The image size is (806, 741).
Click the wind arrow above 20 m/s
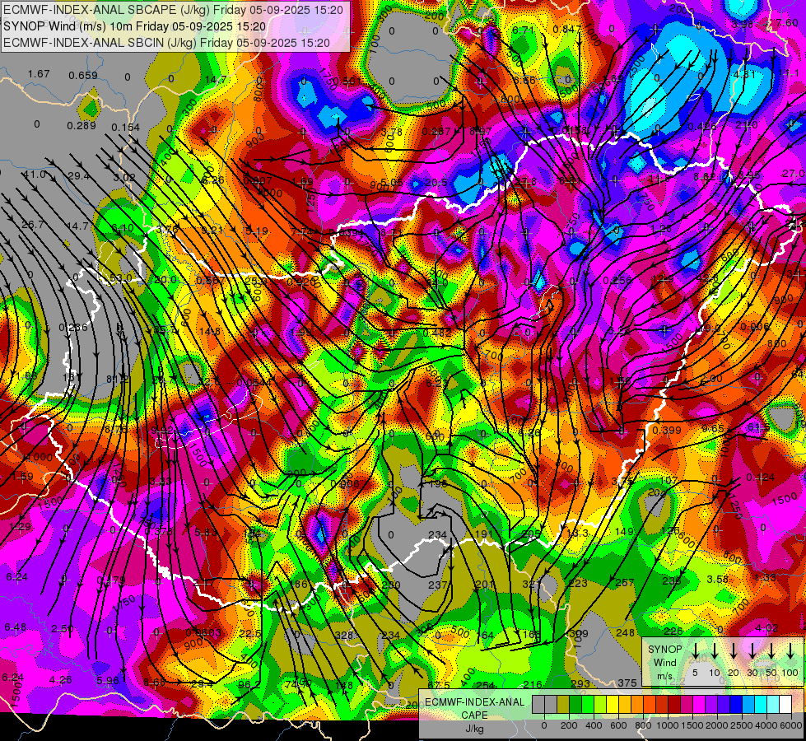tap(733, 650)
